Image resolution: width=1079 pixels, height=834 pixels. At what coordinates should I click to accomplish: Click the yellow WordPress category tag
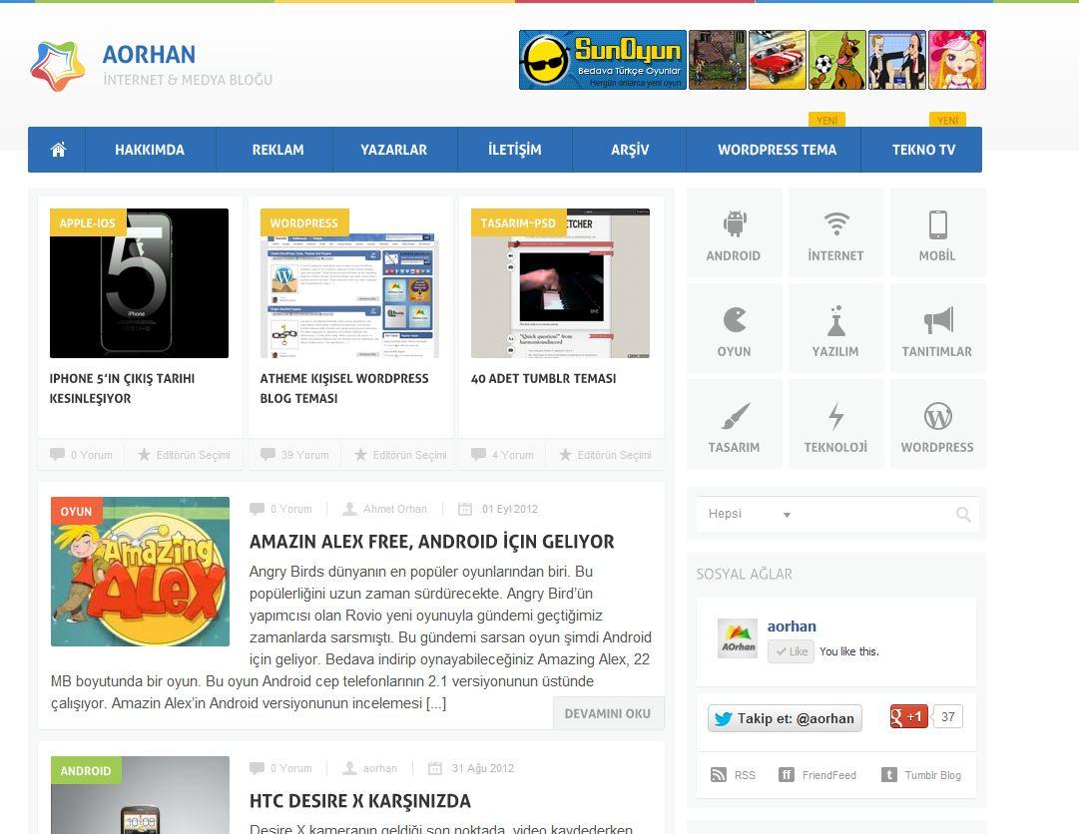point(304,222)
